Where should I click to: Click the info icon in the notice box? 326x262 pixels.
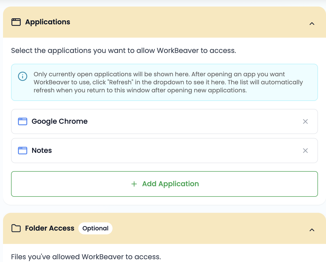point(22,76)
